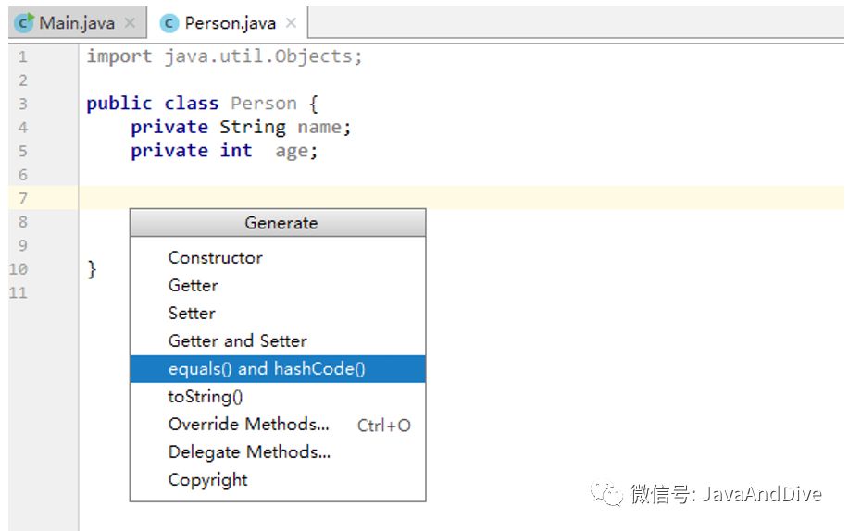Close the Person.java tab
Image resolution: width=849 pixels, height=531 pixels.
[292, 23]
